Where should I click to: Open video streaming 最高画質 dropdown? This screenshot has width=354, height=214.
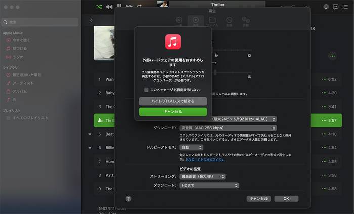(202, 176)
